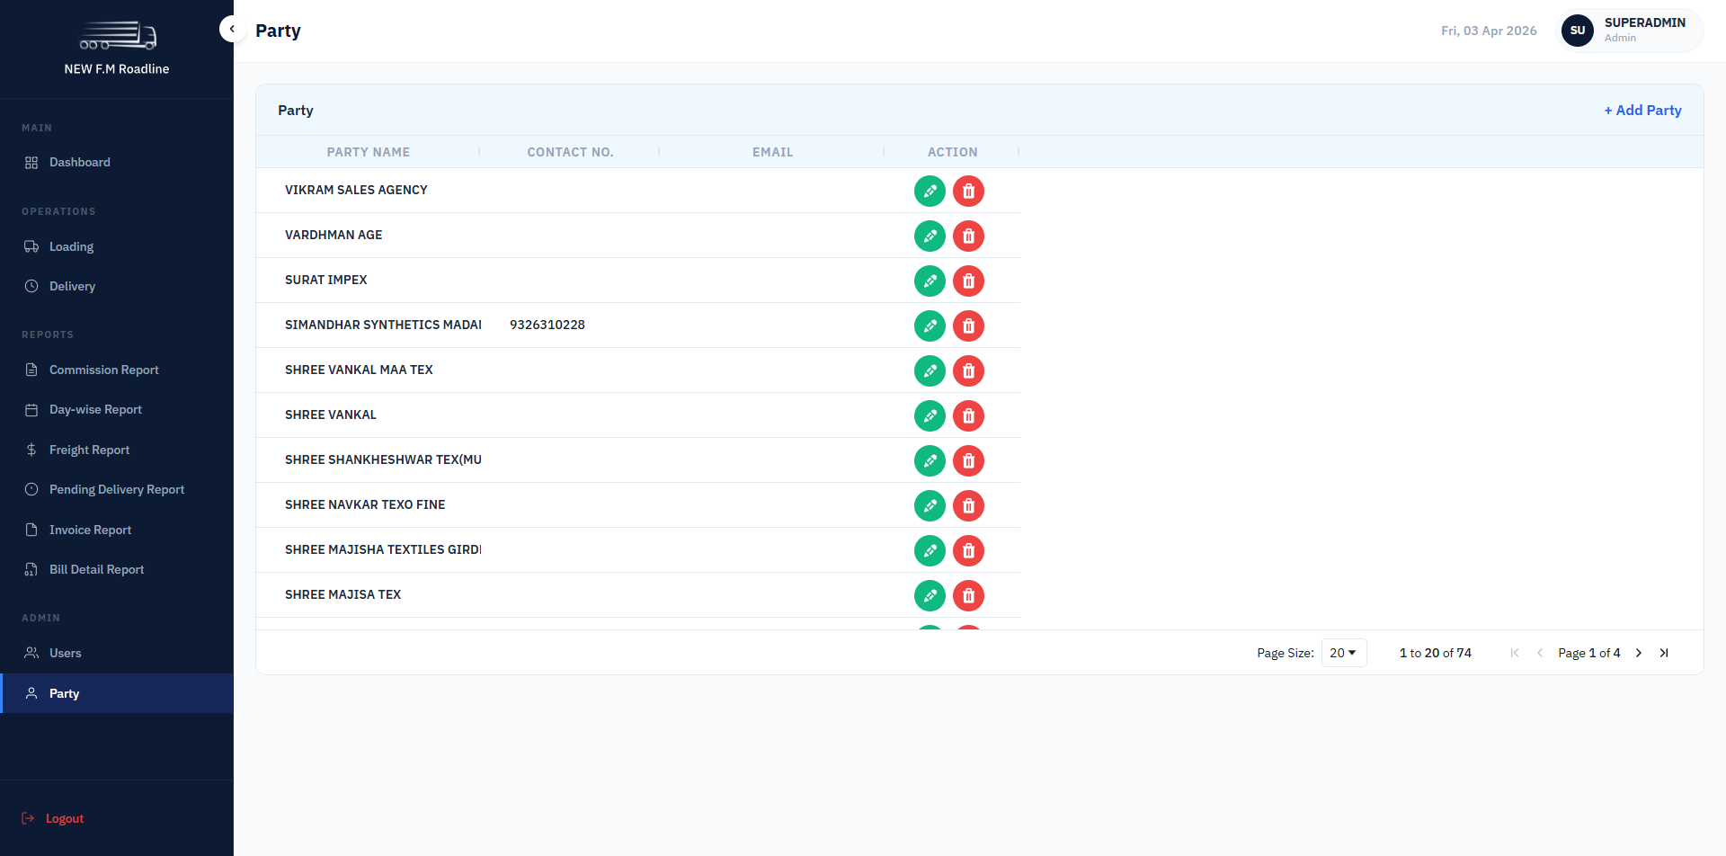The image size is (1726, 856).
Task: Select the Loading truck icon in sidebar
Action: (31, 246)
